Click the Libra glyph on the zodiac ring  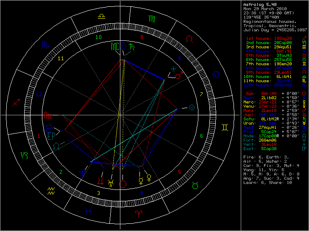[x=101, y=17]
